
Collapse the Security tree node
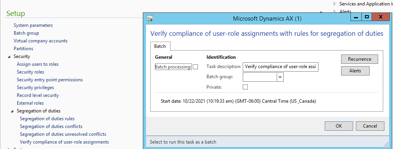[9, 57]
